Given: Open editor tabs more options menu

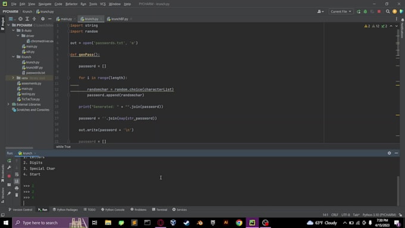Looking at the screenshot, I should pyautogui.click(x=397, y=19).
